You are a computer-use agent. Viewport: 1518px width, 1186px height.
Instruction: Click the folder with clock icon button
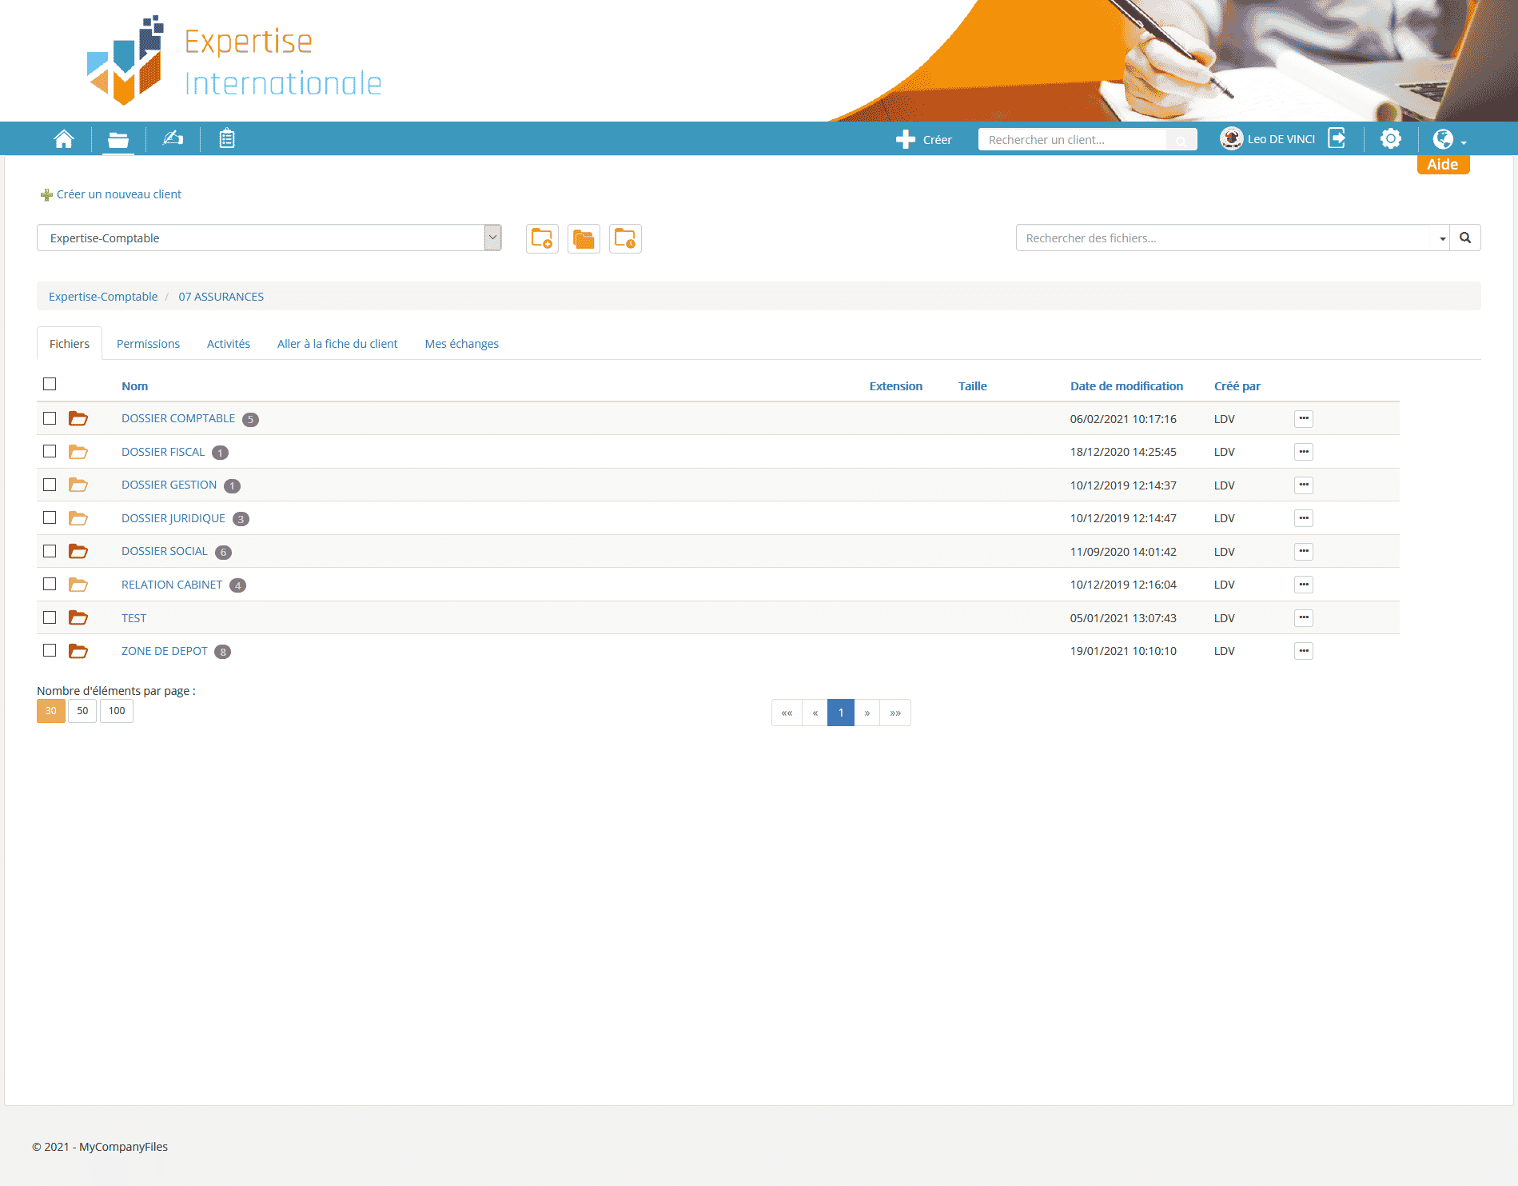point(625,238)
